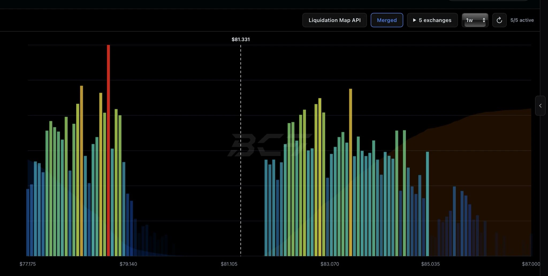548x276 pixels.
Task: Click the dashed current price line
Action: (x=241, y=150)
